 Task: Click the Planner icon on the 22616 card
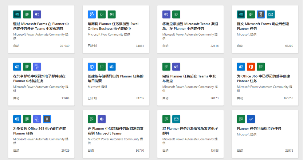tap(176, 14)
